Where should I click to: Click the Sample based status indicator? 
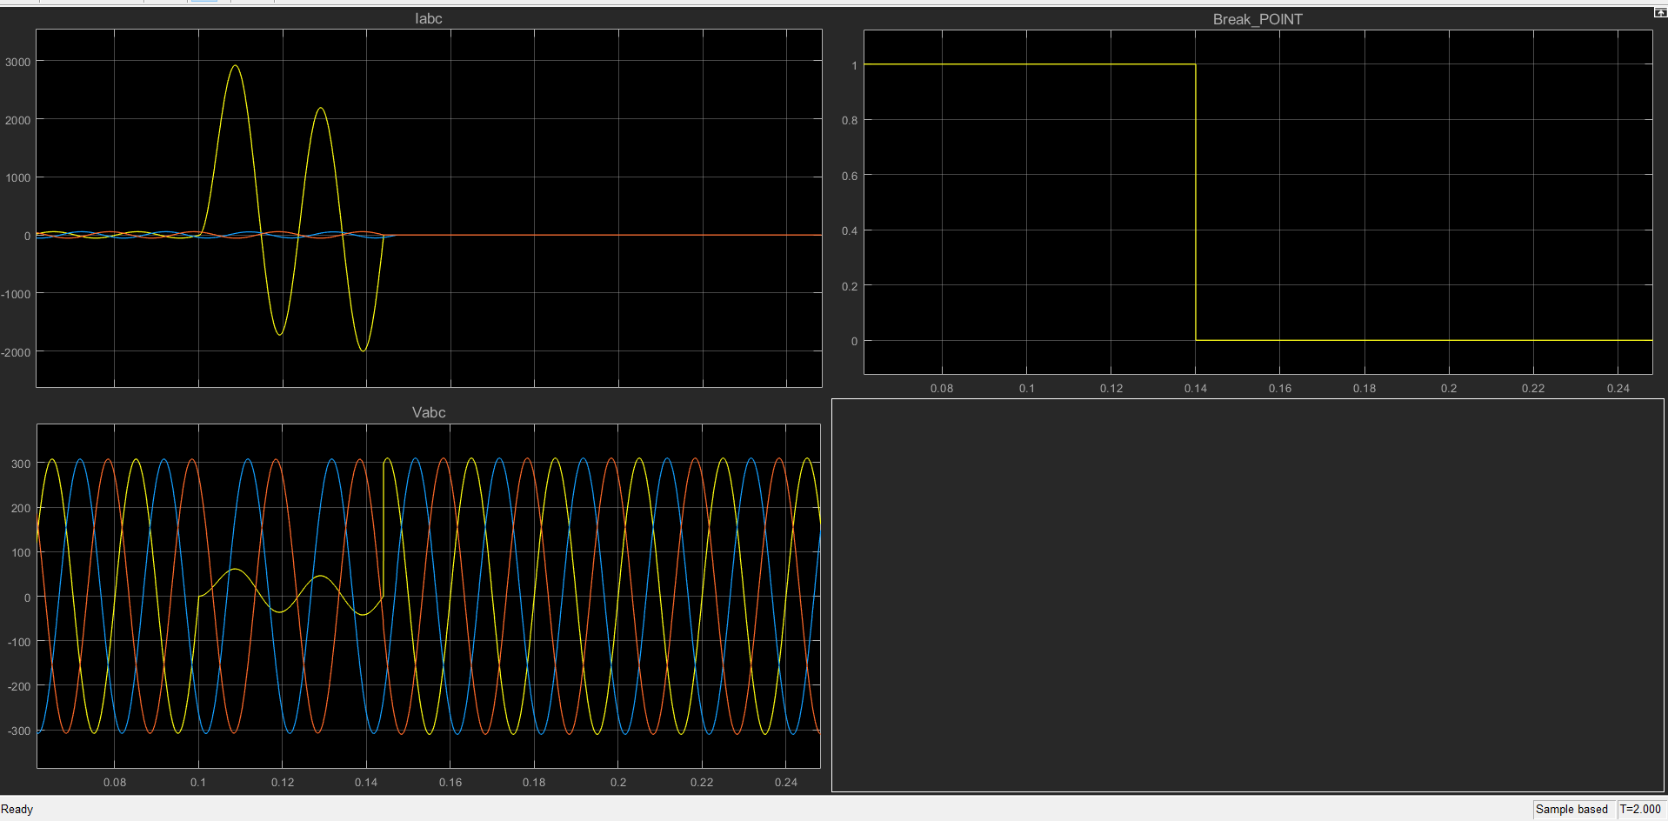click(x=1571, y=809)
